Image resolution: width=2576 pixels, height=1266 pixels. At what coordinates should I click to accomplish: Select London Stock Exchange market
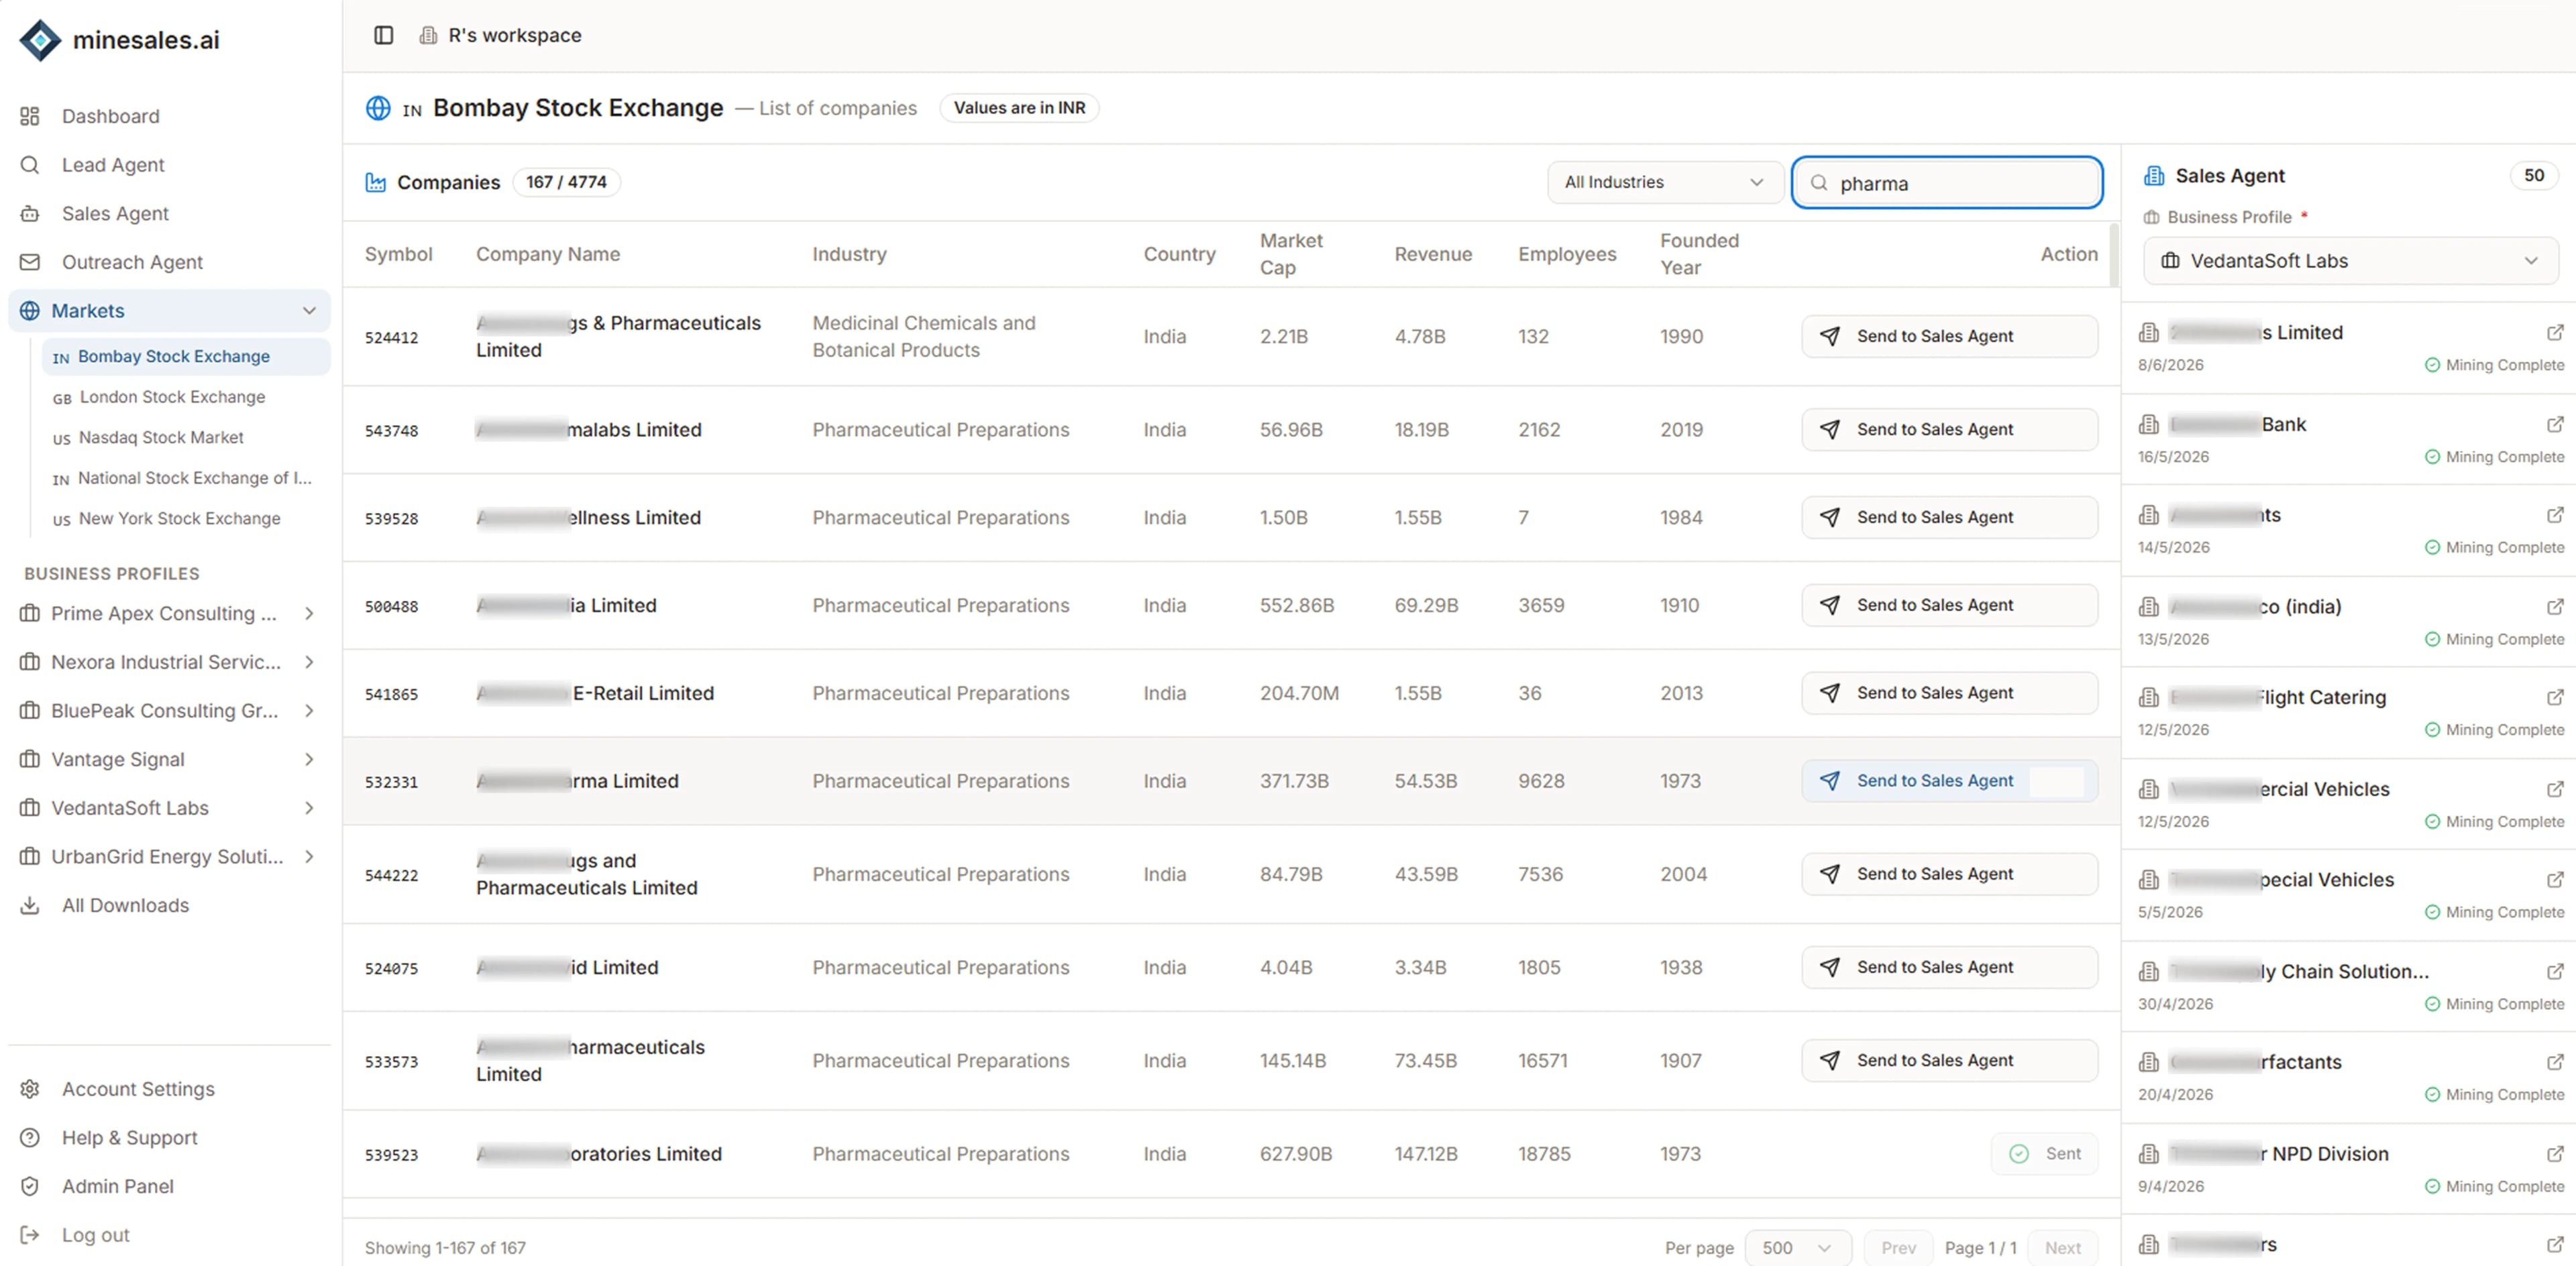(172, 397)
